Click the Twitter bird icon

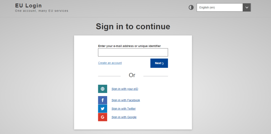(x=102, y=109)
